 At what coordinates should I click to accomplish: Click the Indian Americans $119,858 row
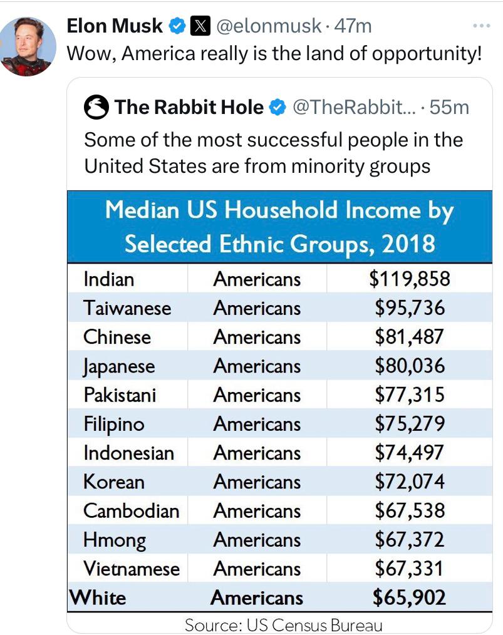tap(280, 279)
